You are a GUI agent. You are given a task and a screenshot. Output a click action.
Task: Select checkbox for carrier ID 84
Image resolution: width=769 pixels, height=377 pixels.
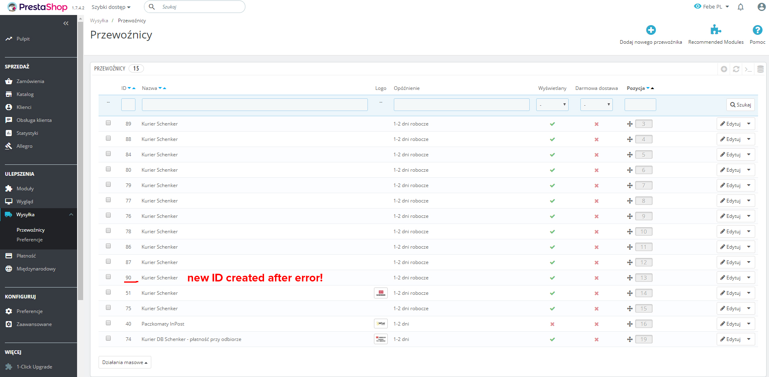[108, 154]
